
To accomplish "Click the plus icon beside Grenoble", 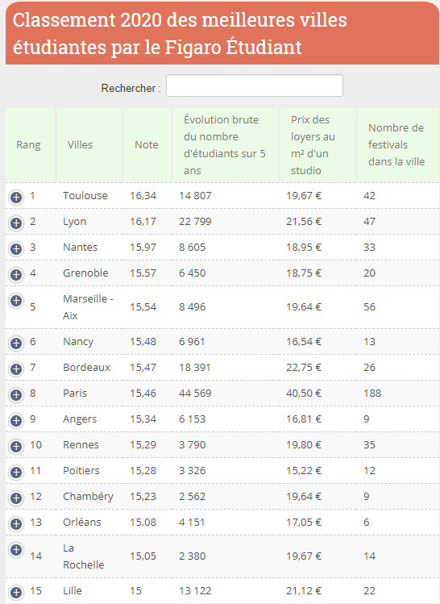I will click(x=16, y=275).
